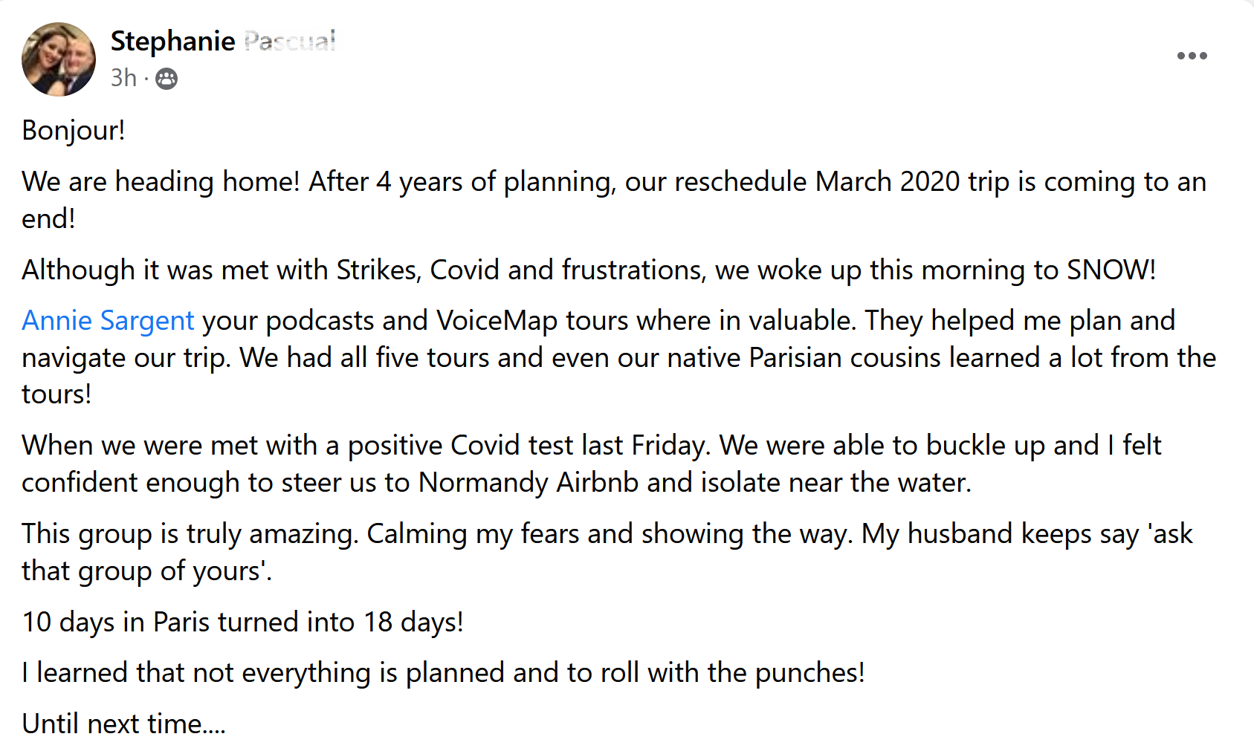Click the line '10 days in Paris turned into 18 days!'
Screen dimensions: 1254x754
243,623
